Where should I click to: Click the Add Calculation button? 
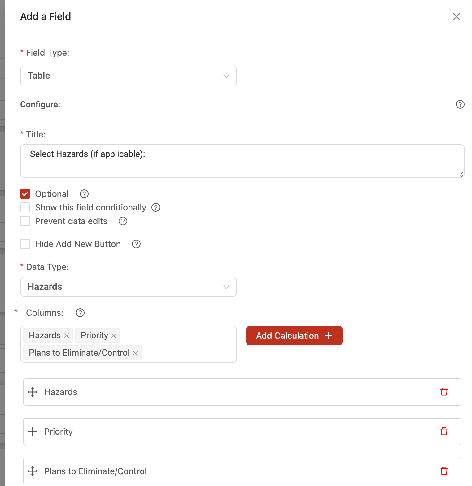click(x=294, y=336)
